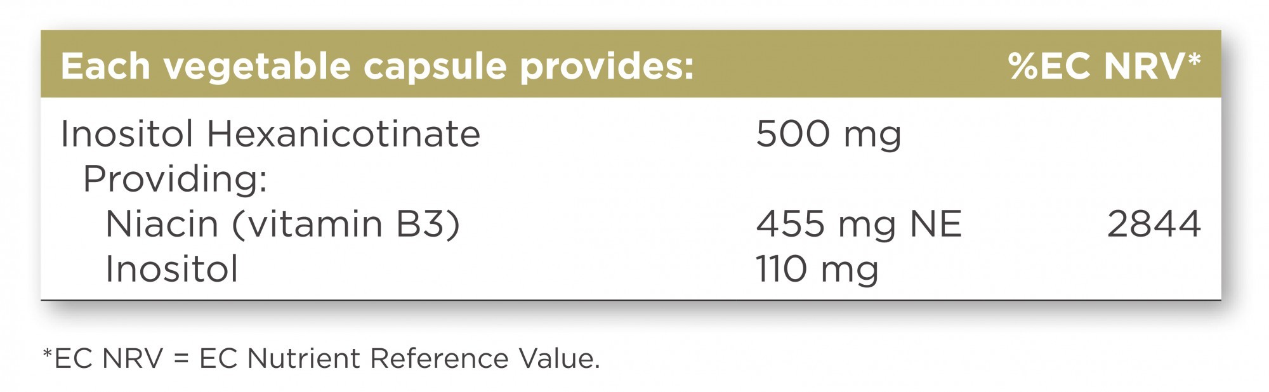Select the "Inositol Hexanicotinate" ingredient name
The height and width of the screenshot is (392, 1269).
(270, 134)
